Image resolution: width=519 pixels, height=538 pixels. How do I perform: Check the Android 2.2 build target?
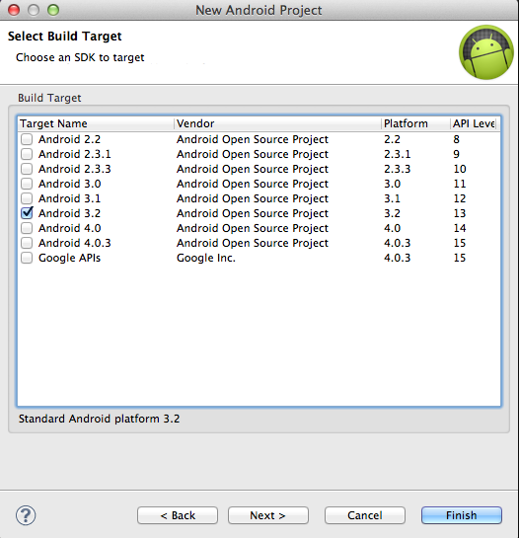(x=27, y=139)
